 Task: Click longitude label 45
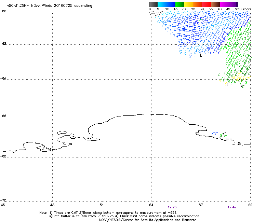(3, 205)
